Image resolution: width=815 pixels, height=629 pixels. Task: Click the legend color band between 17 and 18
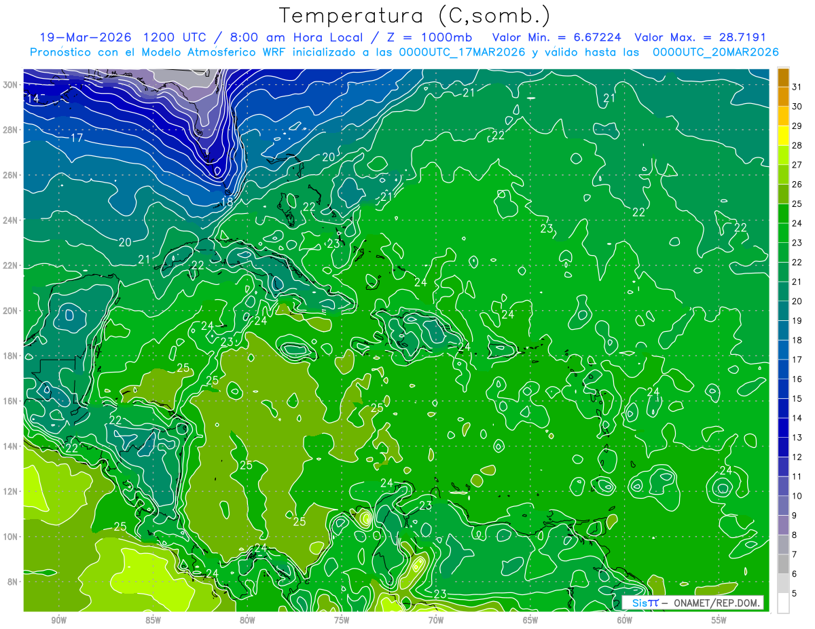click(783, 351)
